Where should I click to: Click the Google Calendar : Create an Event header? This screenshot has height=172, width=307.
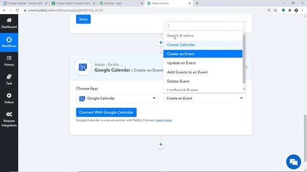tap(129, 70)
